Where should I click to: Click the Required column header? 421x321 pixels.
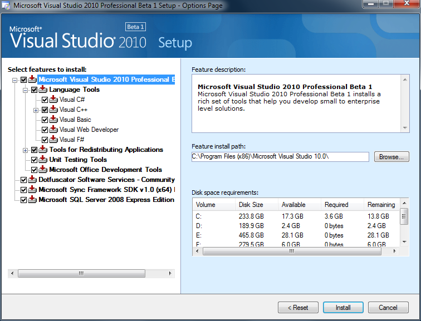tap(342, 205)
